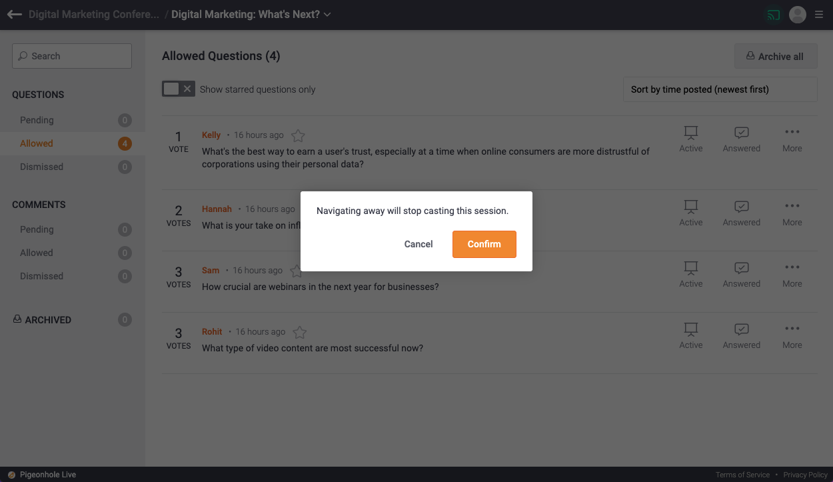Viewport: 833px width, 482px height.
Task: Toggle show starred questions only
Action: coord(178,89)
